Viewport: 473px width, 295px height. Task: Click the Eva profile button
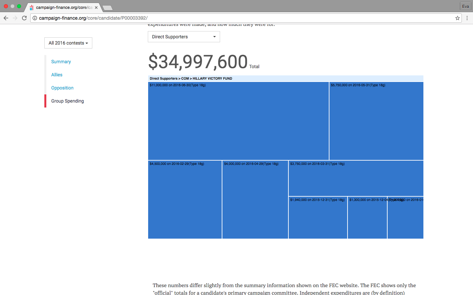(x=465, y=6)
